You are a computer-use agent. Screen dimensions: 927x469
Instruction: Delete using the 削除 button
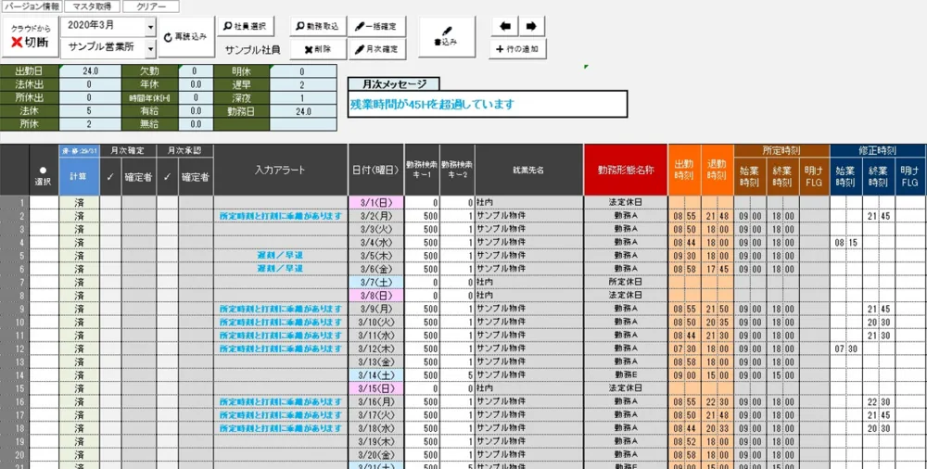[318, 50]
